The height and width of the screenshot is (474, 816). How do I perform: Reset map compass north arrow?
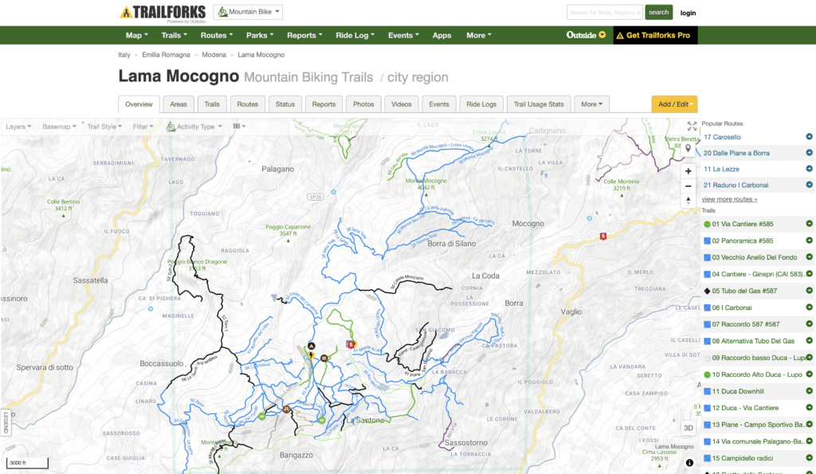(x=688, y=200)
